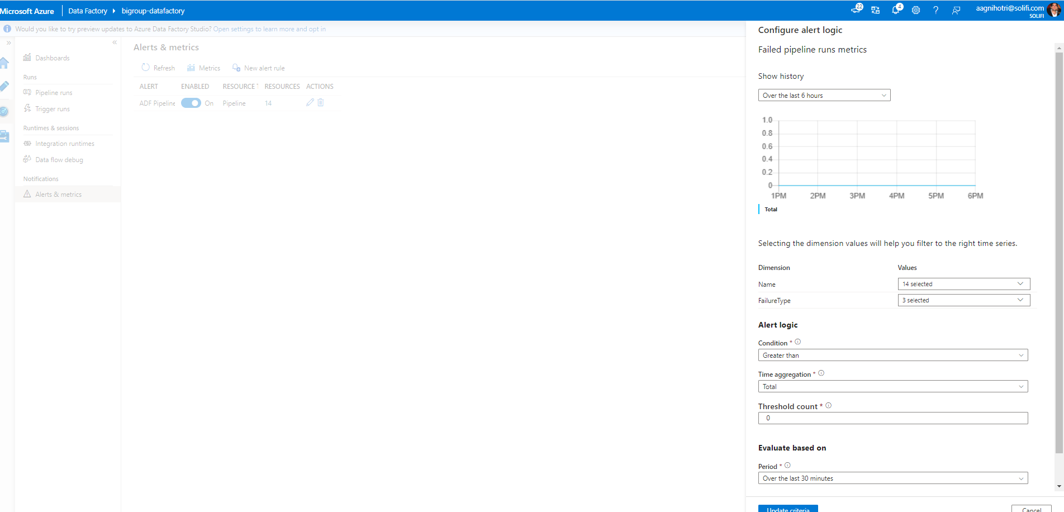Select Integration runtimes

[x=65, y=143]
